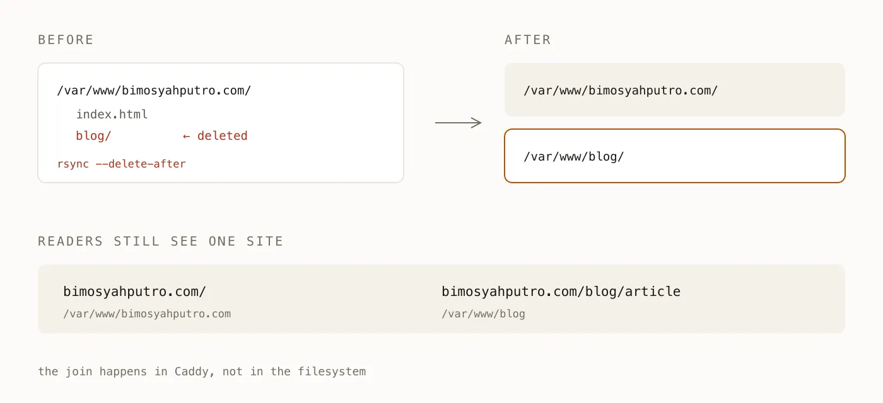Click the rsync --delete-after command text
This screenshot has height=403, width=883.
pos(122,164)
